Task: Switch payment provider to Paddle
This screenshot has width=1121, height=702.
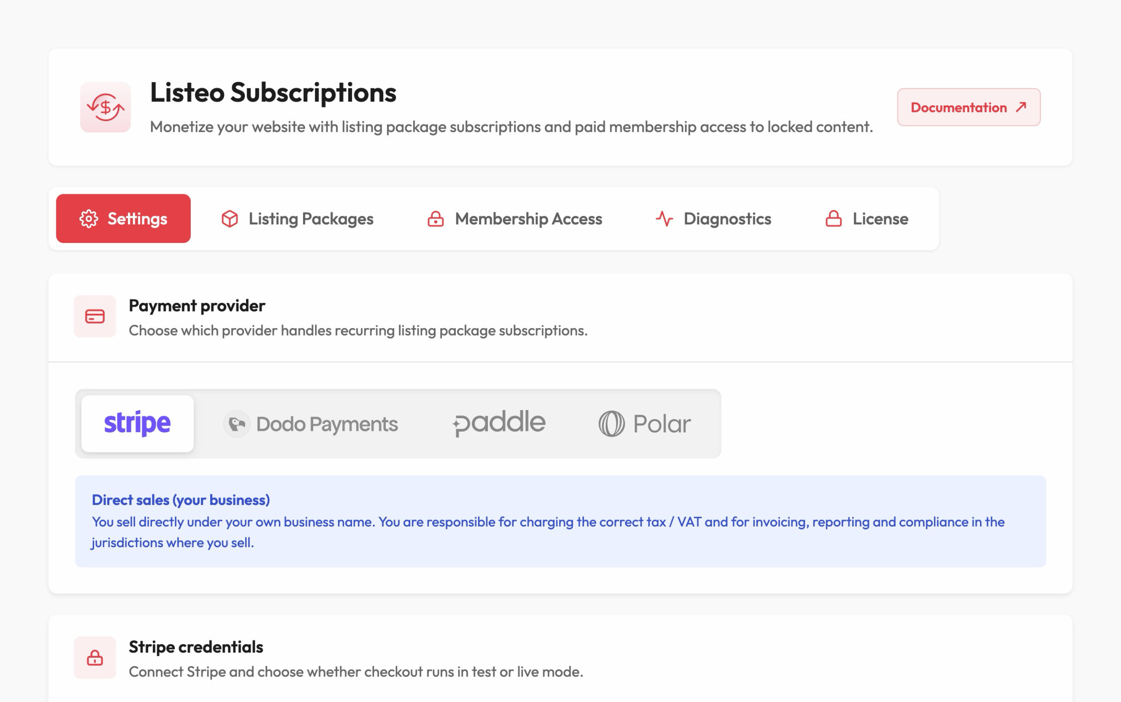Action: [x=499, y=423]
